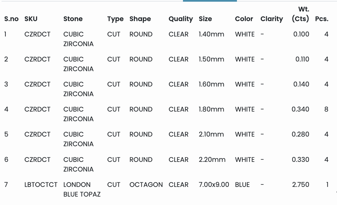Click the 1.80mm size cell
This screenshot has height=205, width=337.
tap(211, 109)
